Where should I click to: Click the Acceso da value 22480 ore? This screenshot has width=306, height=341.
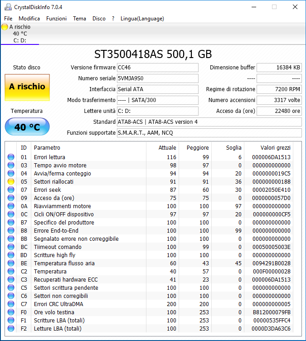coord(279,111)
